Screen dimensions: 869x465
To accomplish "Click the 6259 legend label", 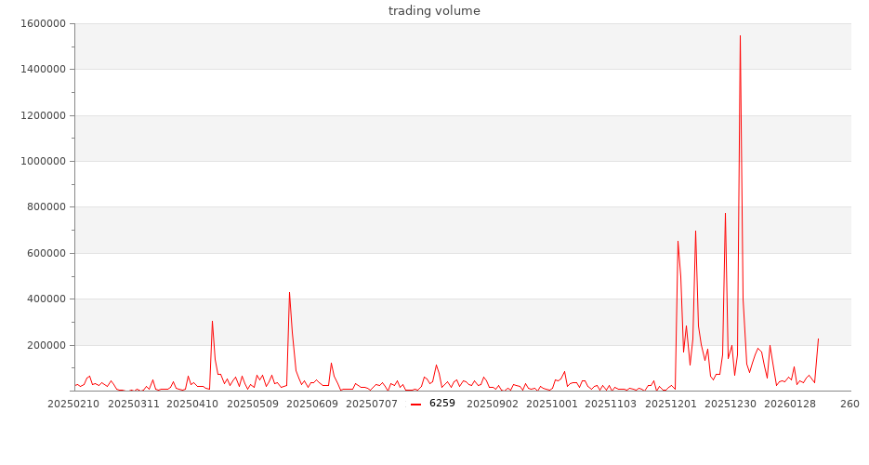I will [x=441, y=404].
